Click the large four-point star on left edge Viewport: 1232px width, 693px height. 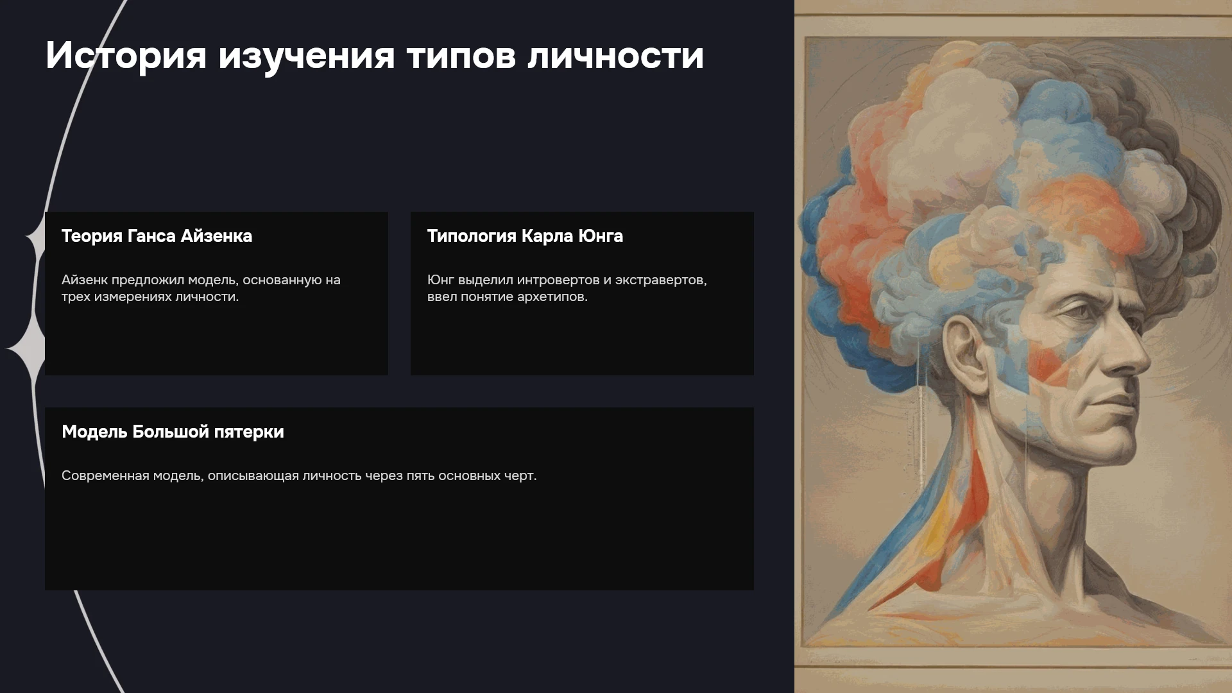tap(27, 348)
